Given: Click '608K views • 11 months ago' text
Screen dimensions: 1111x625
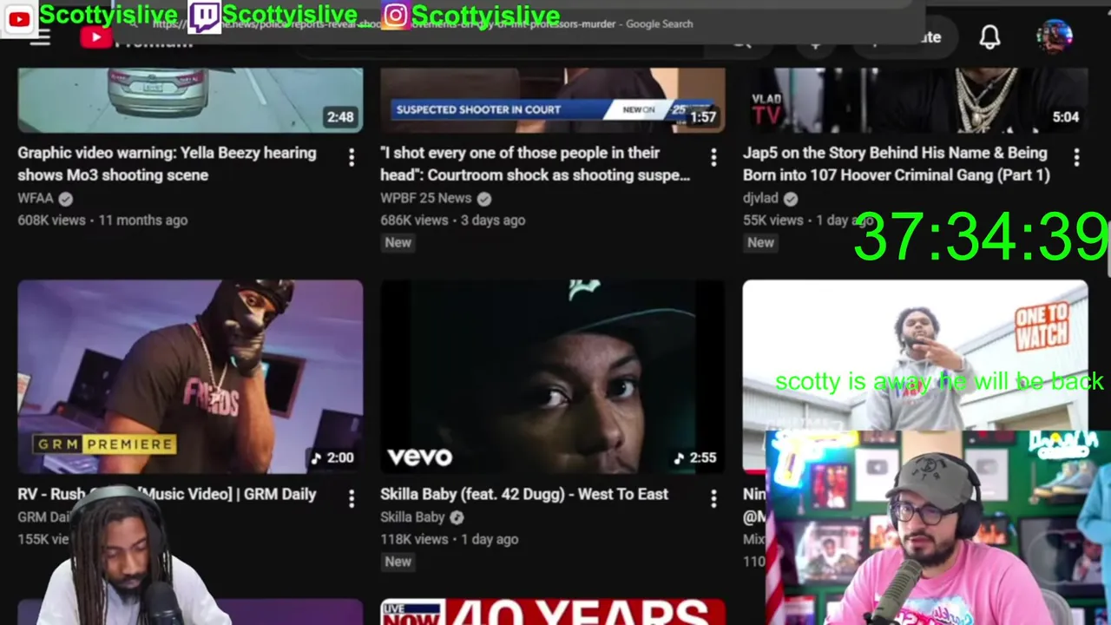Looking at the screenshot, I should 102,220.
